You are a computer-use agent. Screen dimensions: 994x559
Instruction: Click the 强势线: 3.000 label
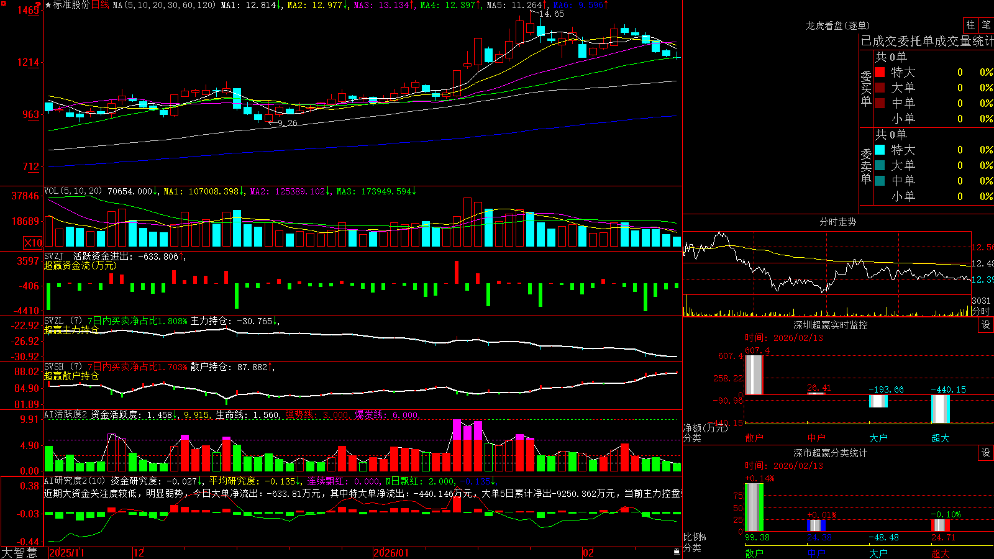[x=317, y=415]
